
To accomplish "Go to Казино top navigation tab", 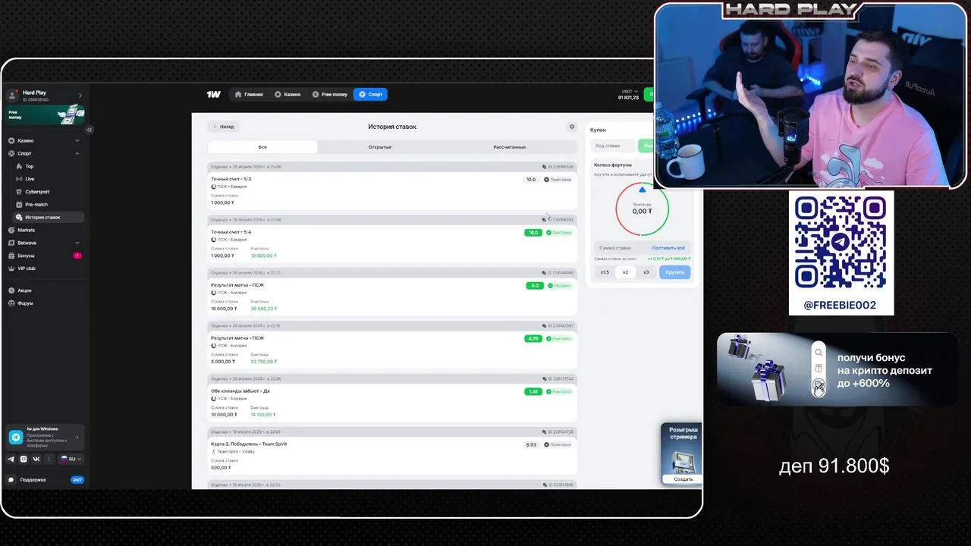I will [x=288, y=94].
